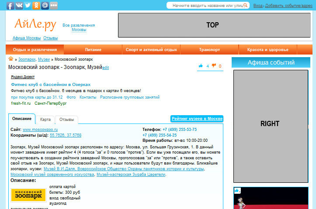Share page on Odnoklassniki icon
Image resolution: width=316 pixels, height=209 pixels.
(x=36, y=6)
